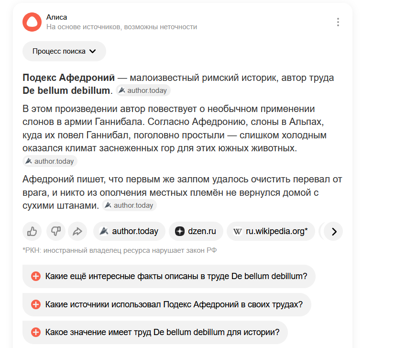Open the ru.wikipedia.org source chip

point(271,232)
